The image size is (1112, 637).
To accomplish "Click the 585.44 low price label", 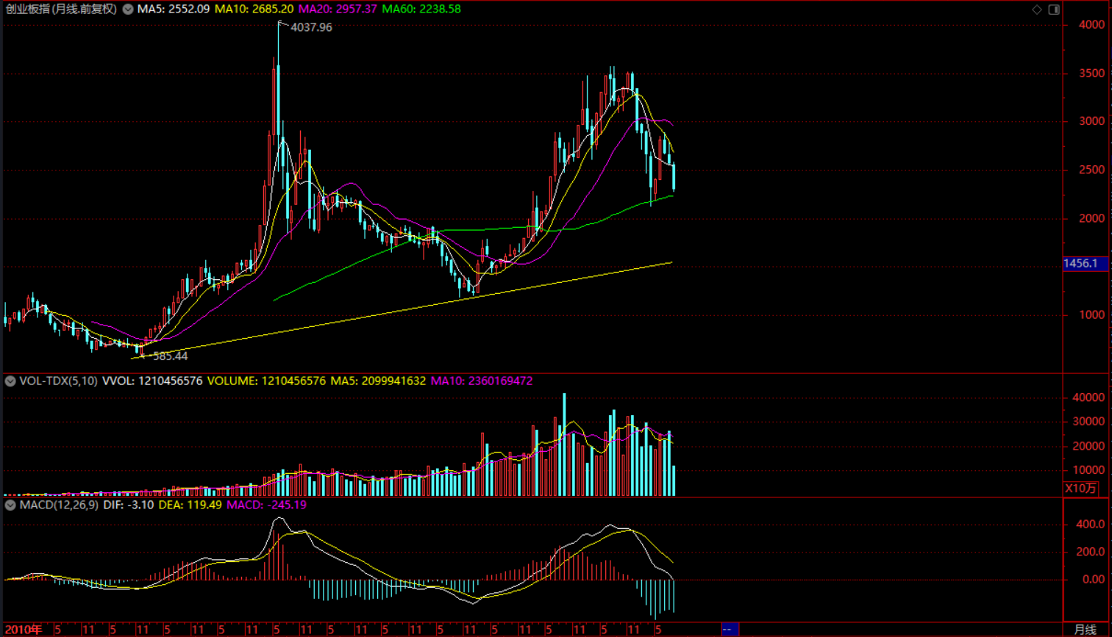I will click(171, 356).
